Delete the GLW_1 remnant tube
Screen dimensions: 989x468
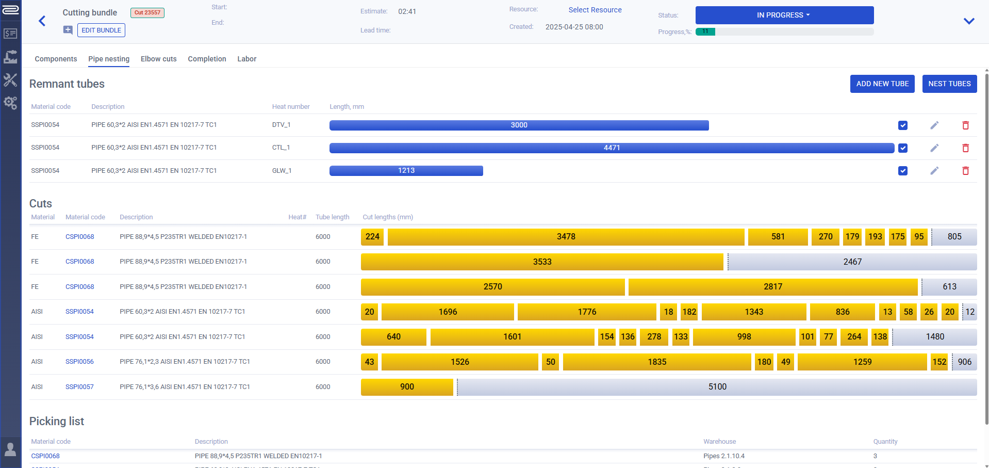965,171
